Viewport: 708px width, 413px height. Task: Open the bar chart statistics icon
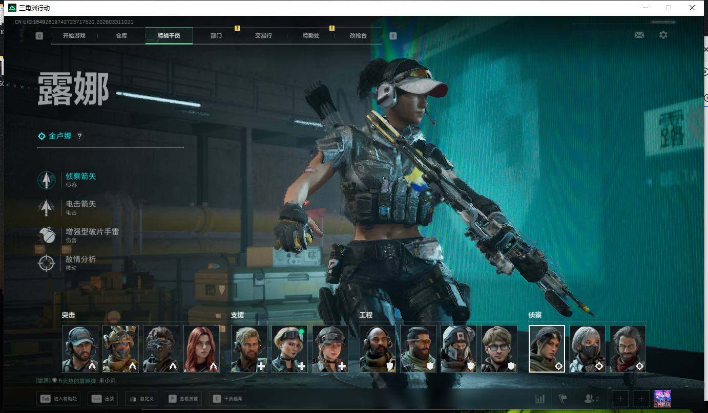540,399
